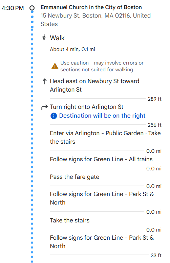Click the use caution walking warning text

tap(102, 66)
